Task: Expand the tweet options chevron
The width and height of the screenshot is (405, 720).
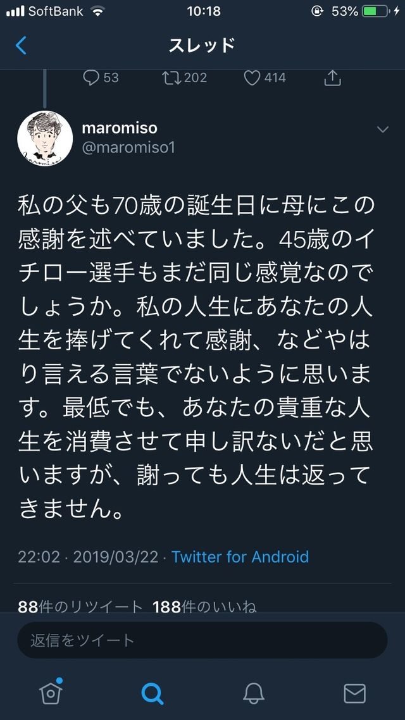Action: click(382, 130)
